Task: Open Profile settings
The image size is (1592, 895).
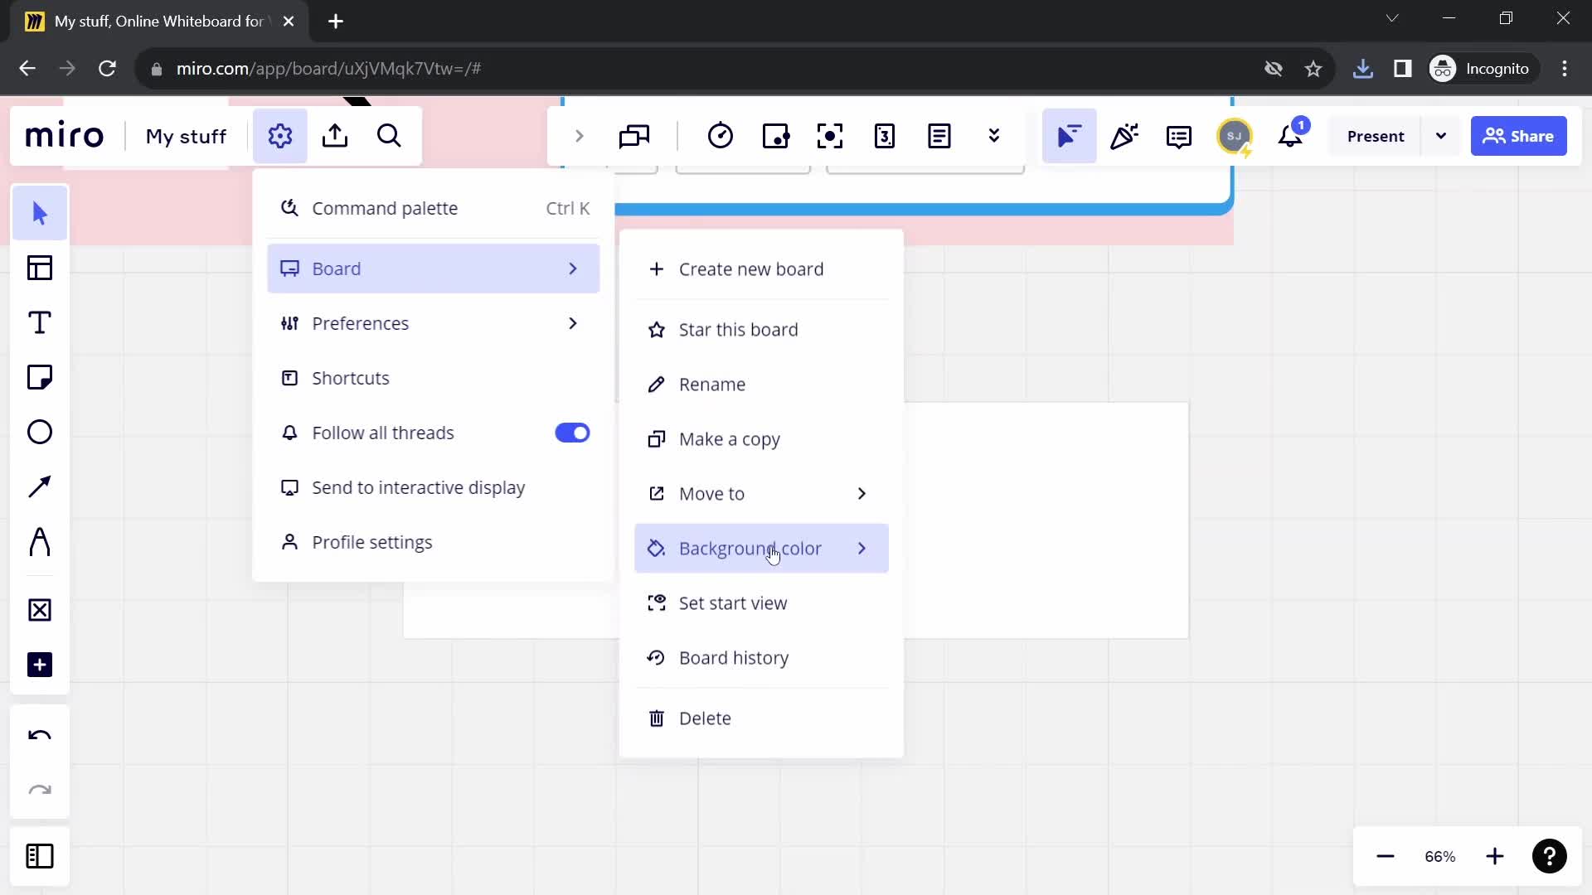Action: pyautogui.click(x=433, y=542)
